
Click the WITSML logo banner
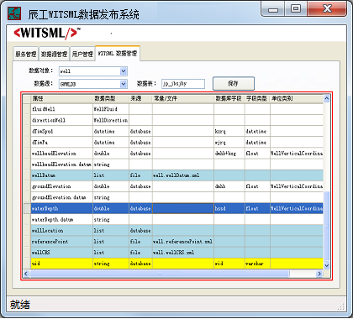pos(47,33)
